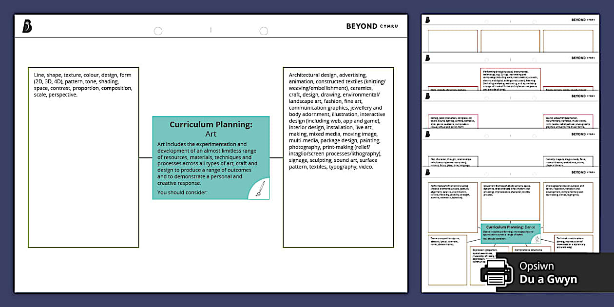Click the box listing "Line, shape, texture, colour"
Screen dimensions: 614x307
click(83, 156)
